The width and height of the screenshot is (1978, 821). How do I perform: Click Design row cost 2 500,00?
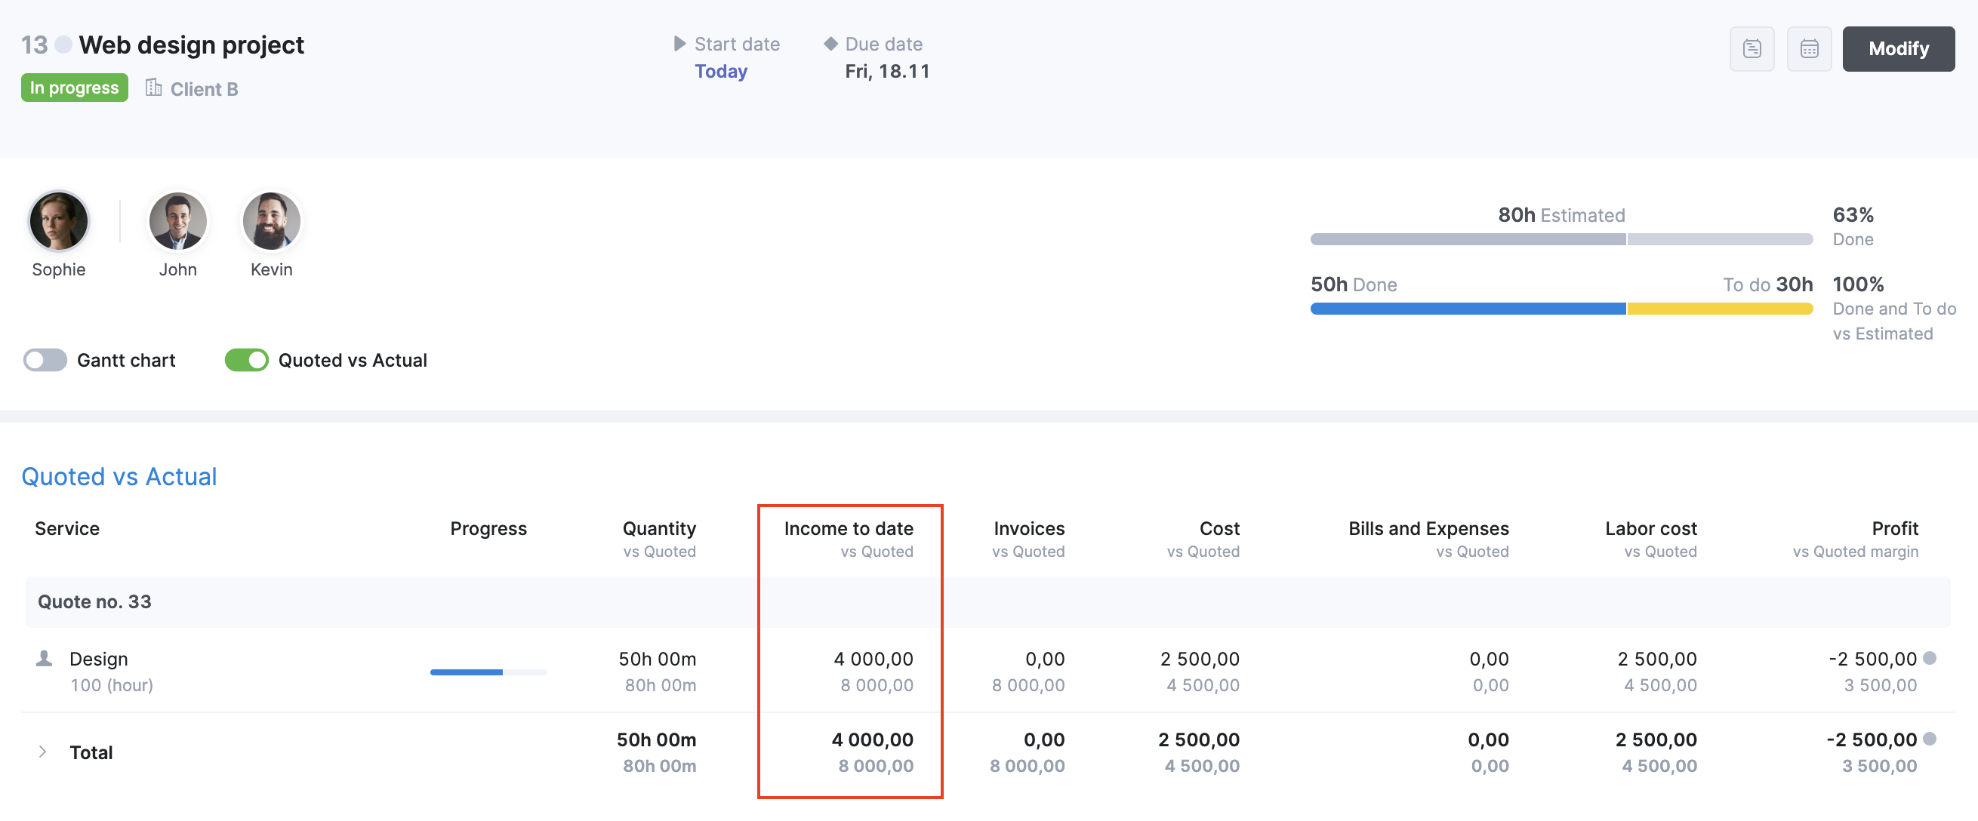1200,659
